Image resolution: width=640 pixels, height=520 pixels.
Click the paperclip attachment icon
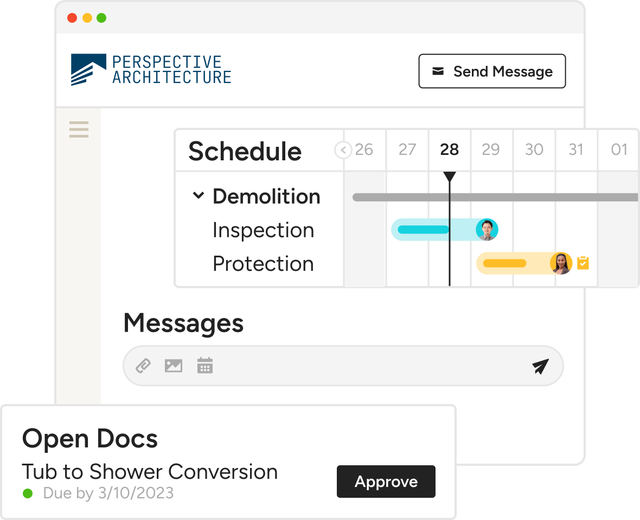(143, 366)
